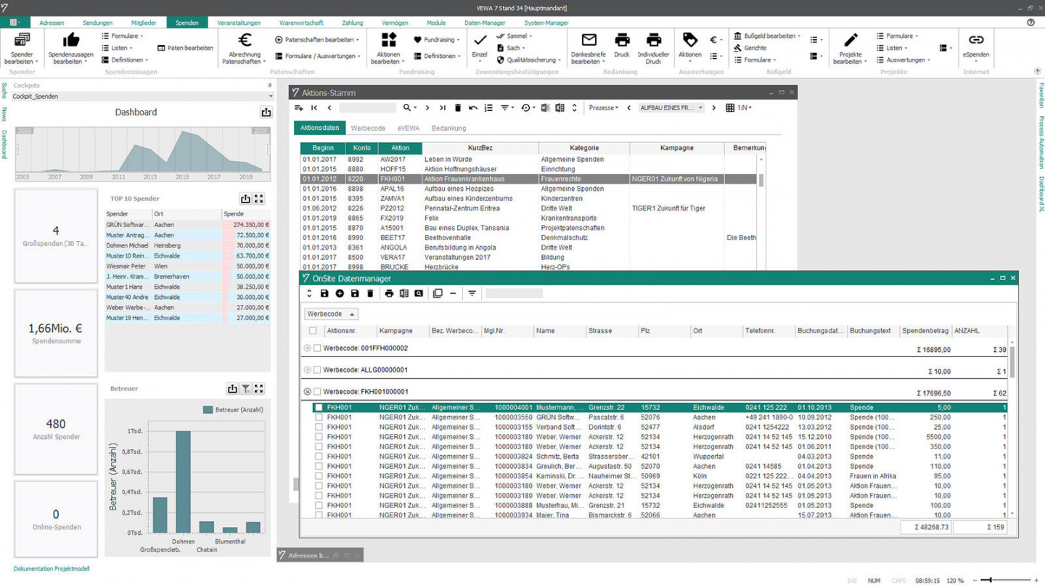The image size is (1045, 585).
Task: Click the Spendenzusagen bearbeiten thumbs-up icon
Action: (71, 40)
